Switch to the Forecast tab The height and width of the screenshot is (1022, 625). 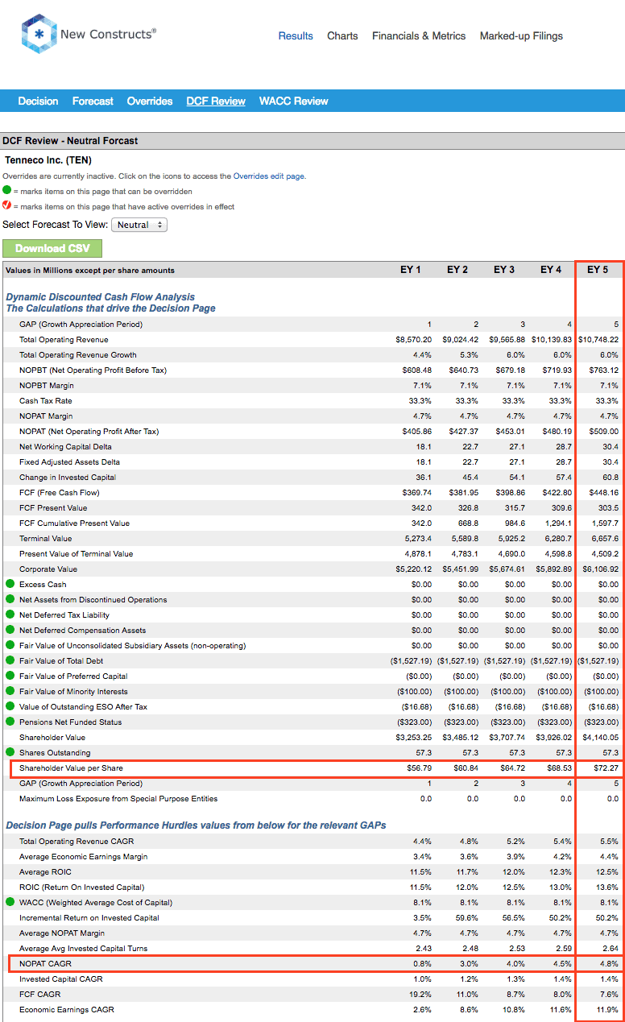coord(93,101)
